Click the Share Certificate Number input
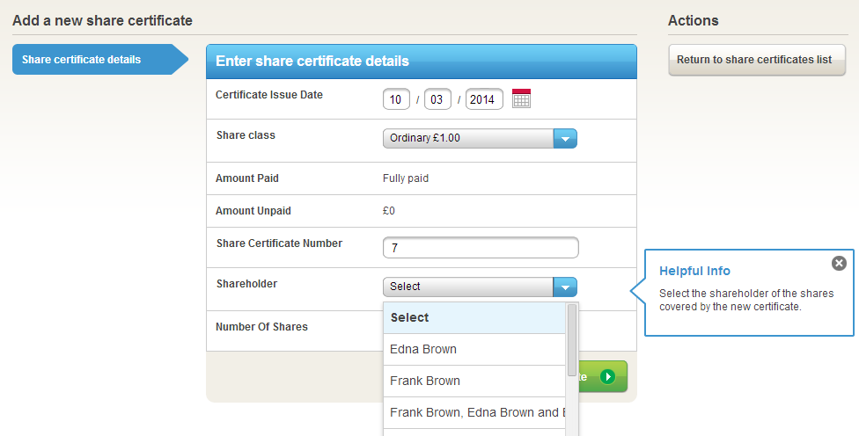This screenshot has width=859, height=436. coord(481,248)
